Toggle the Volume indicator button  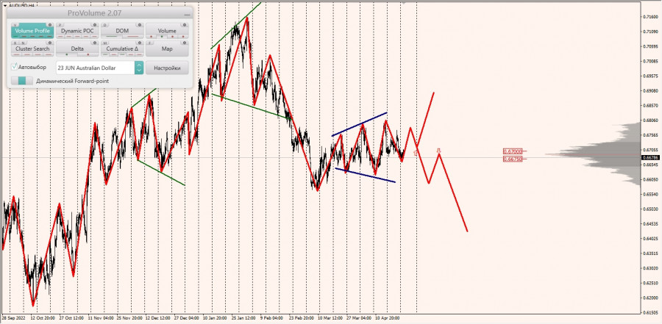coord(167,31)
